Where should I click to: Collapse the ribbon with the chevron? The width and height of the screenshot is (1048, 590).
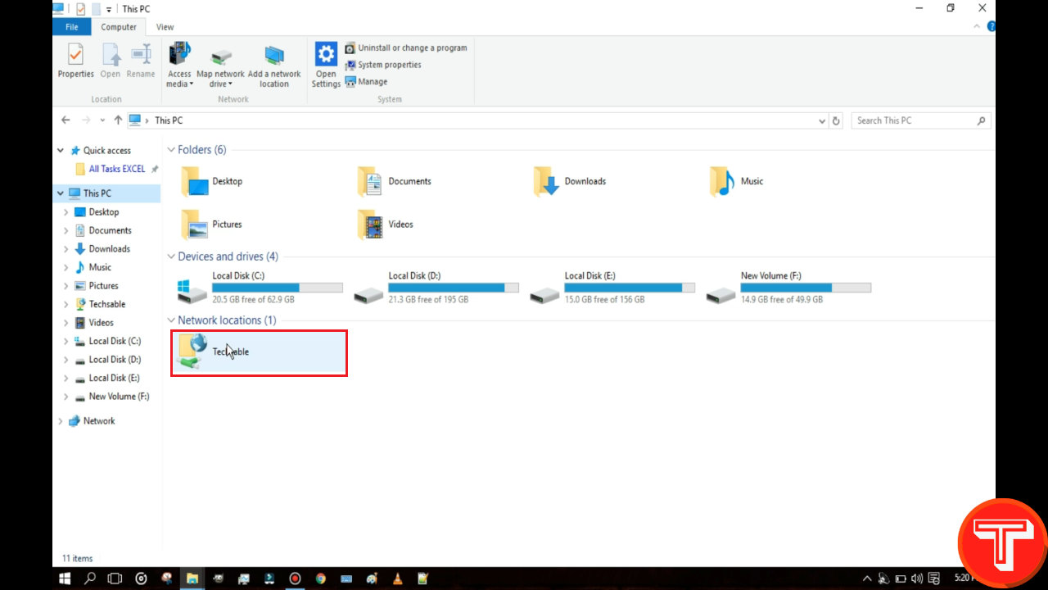[x=978, y=27]
